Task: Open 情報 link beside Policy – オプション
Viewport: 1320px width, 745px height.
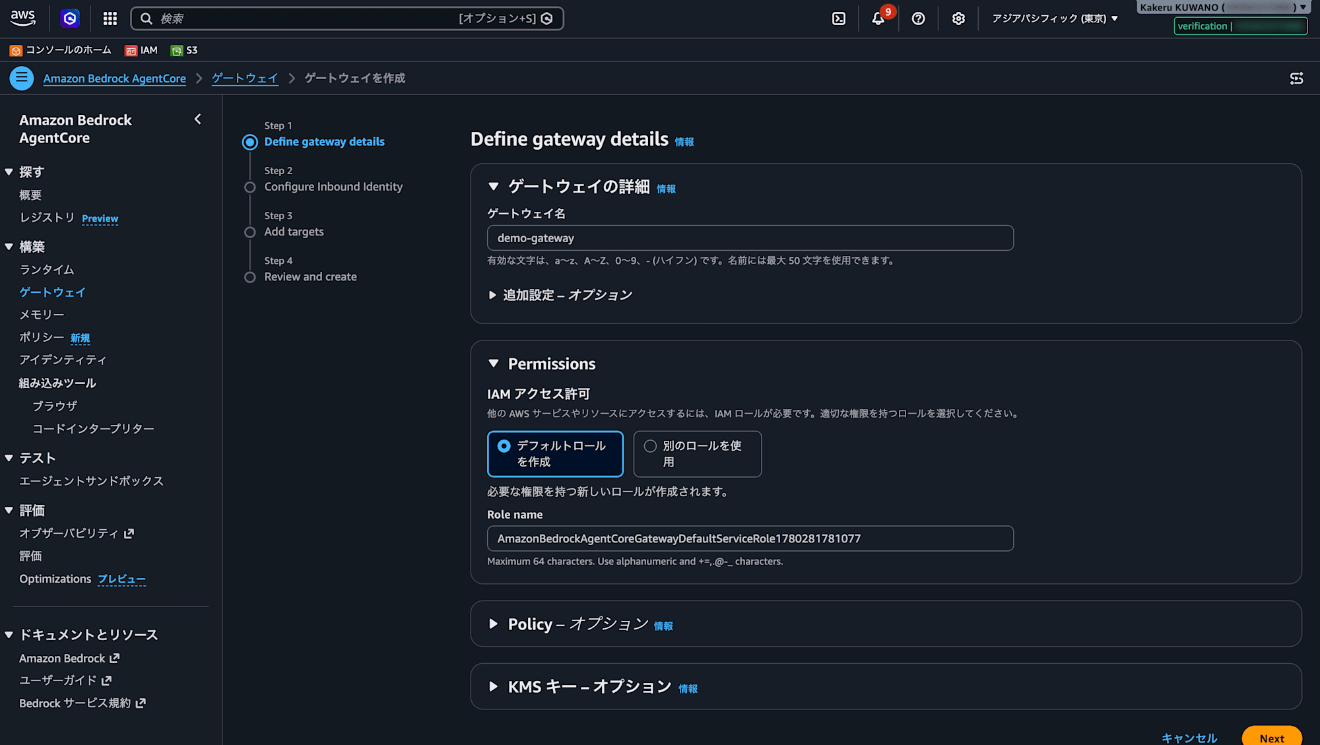Action: coord(663,626)
